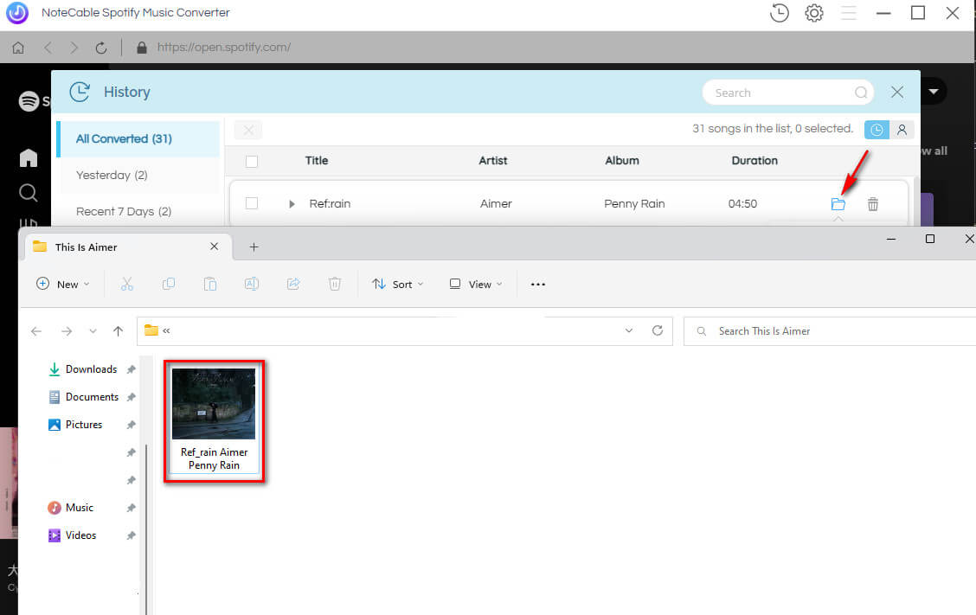Select the Yesterday (2) history category
Viewport: 976px width, 615px height.
(x=112, y=175)
